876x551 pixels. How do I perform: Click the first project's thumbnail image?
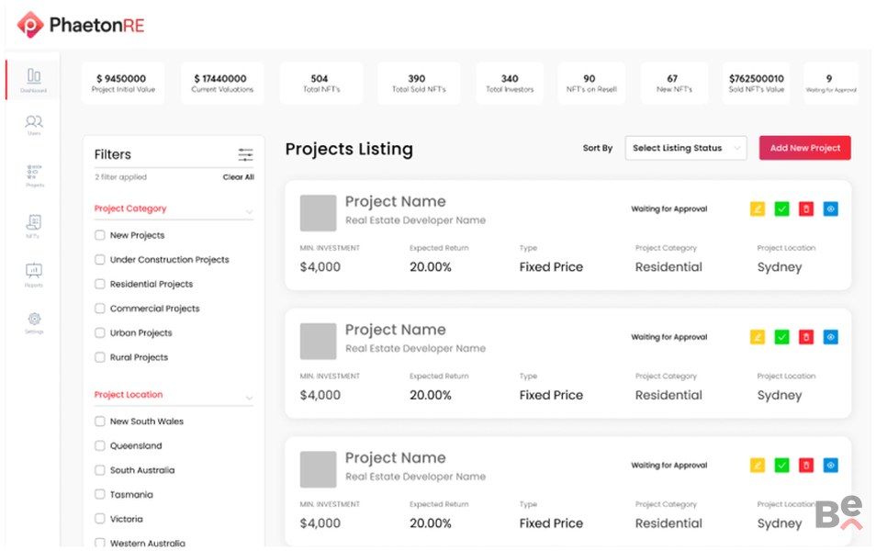coord(318,213)
